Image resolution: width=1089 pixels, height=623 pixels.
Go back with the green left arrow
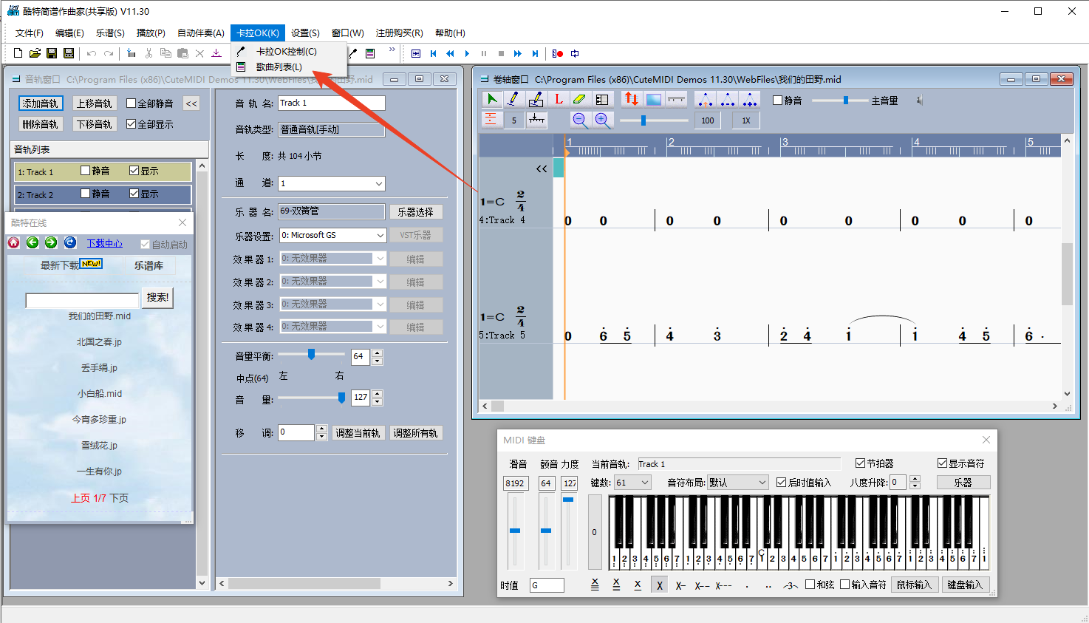33,242
